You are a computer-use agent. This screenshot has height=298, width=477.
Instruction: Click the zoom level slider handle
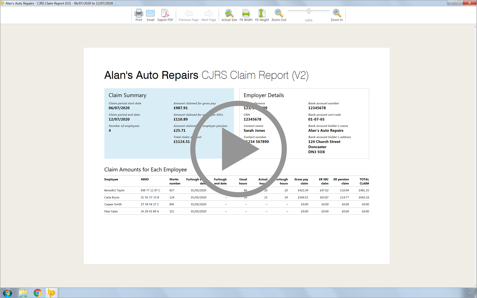click(x=309, y=11)
